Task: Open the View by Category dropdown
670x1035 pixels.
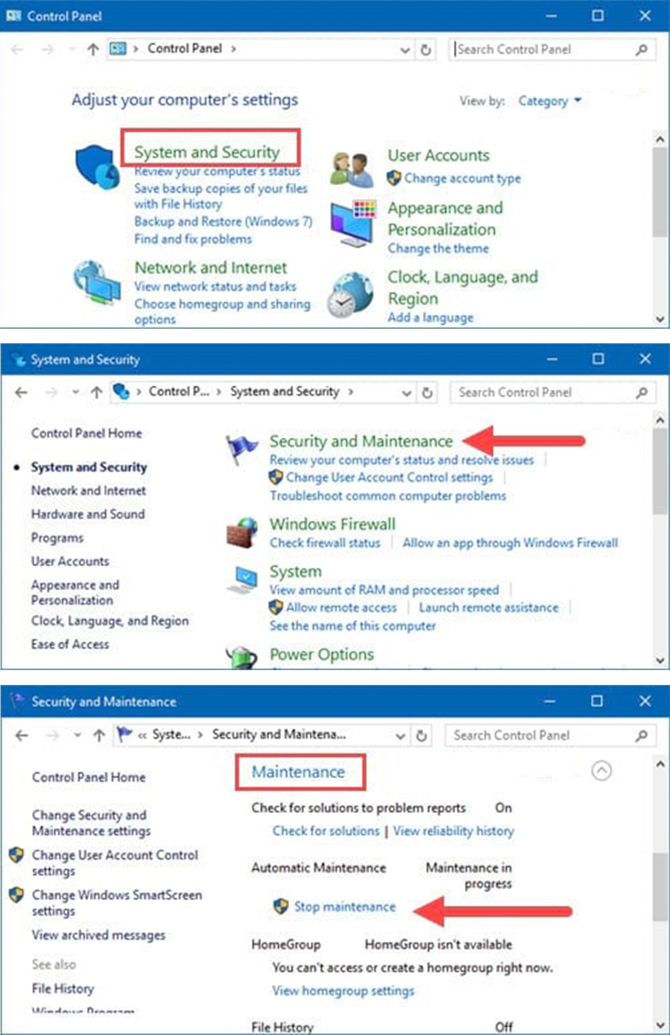Action: [549, 101]
